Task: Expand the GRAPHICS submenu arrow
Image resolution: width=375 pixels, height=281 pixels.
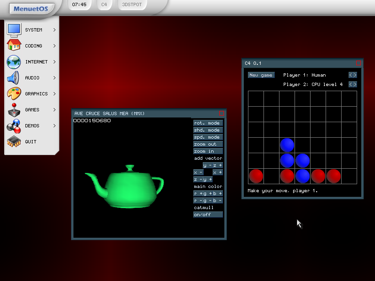Action: [55, 94]
